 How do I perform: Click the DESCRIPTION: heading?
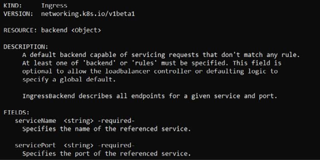tap(26, 47)
